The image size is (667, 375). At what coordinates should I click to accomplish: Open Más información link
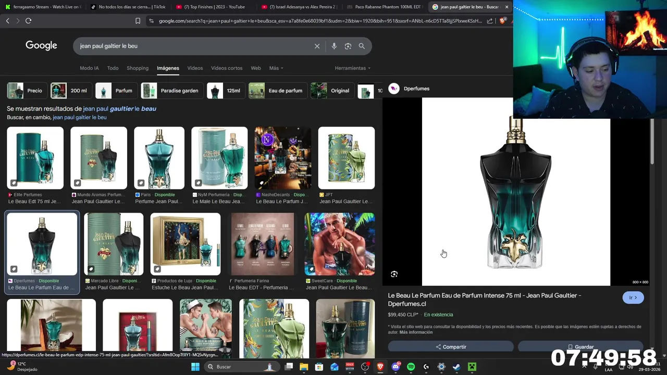coord(416,332)
